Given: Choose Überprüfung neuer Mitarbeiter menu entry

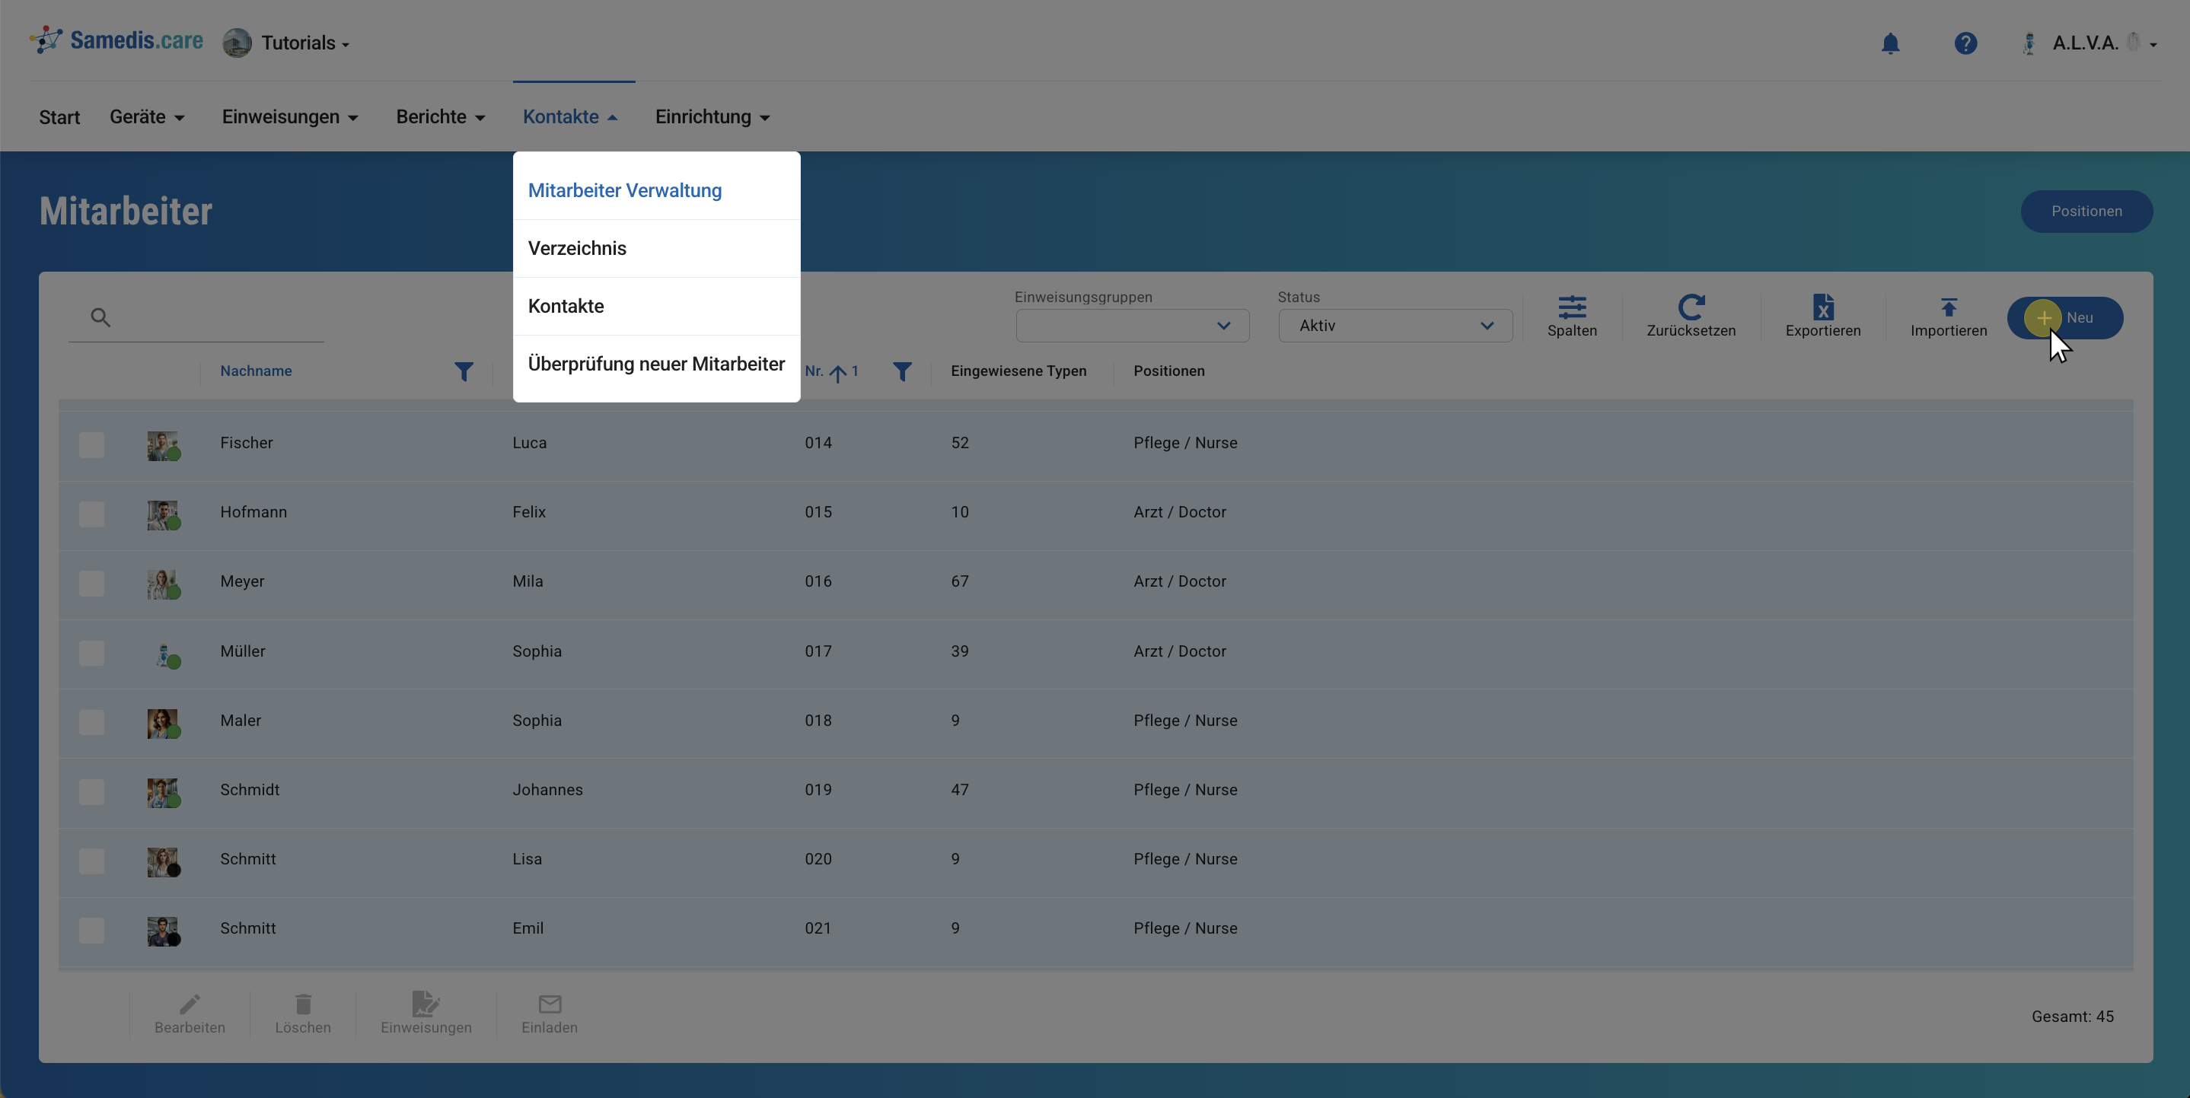Looking at the screenshot, I should point(655,364).
